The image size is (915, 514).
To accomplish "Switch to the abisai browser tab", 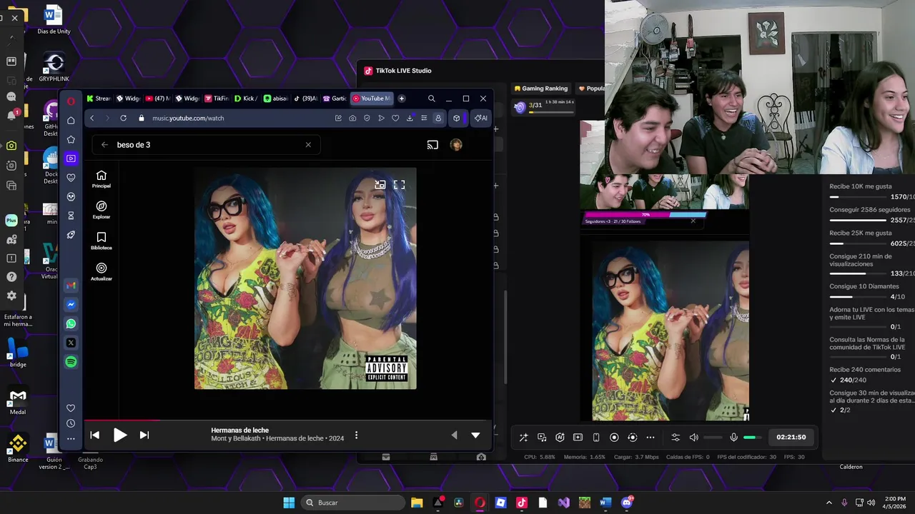I will click(x=275, y=99).
